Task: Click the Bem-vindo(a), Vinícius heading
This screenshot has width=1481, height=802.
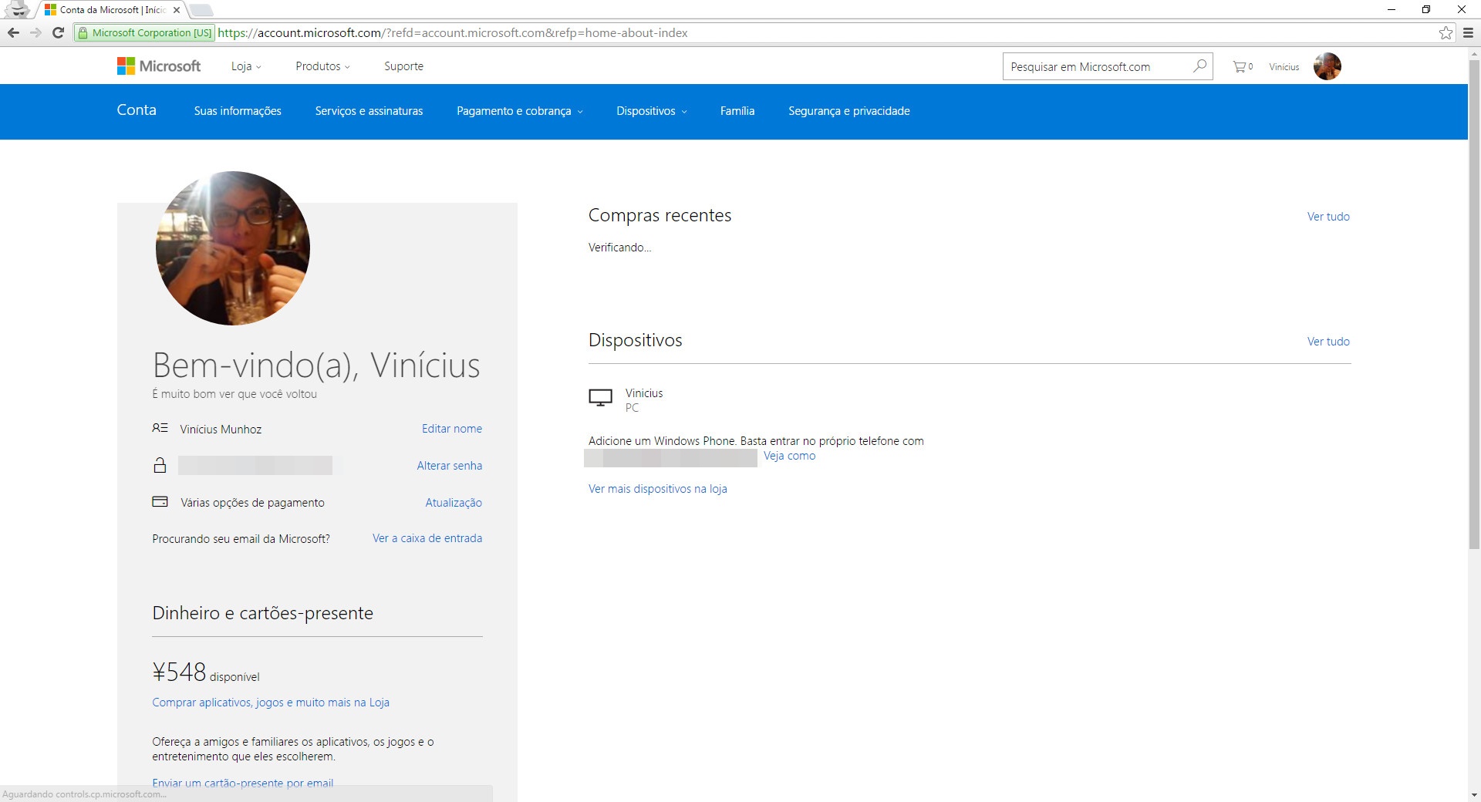Action: coord(316,365)
